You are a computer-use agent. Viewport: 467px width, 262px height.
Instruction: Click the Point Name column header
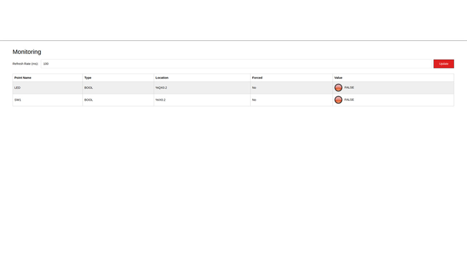click(23, 78)
